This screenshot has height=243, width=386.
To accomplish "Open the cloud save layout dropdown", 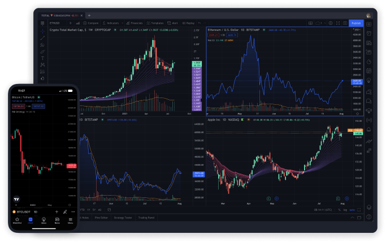I will tap(320, 23).
